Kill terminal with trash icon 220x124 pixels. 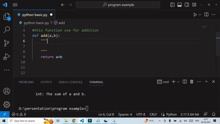192,82
